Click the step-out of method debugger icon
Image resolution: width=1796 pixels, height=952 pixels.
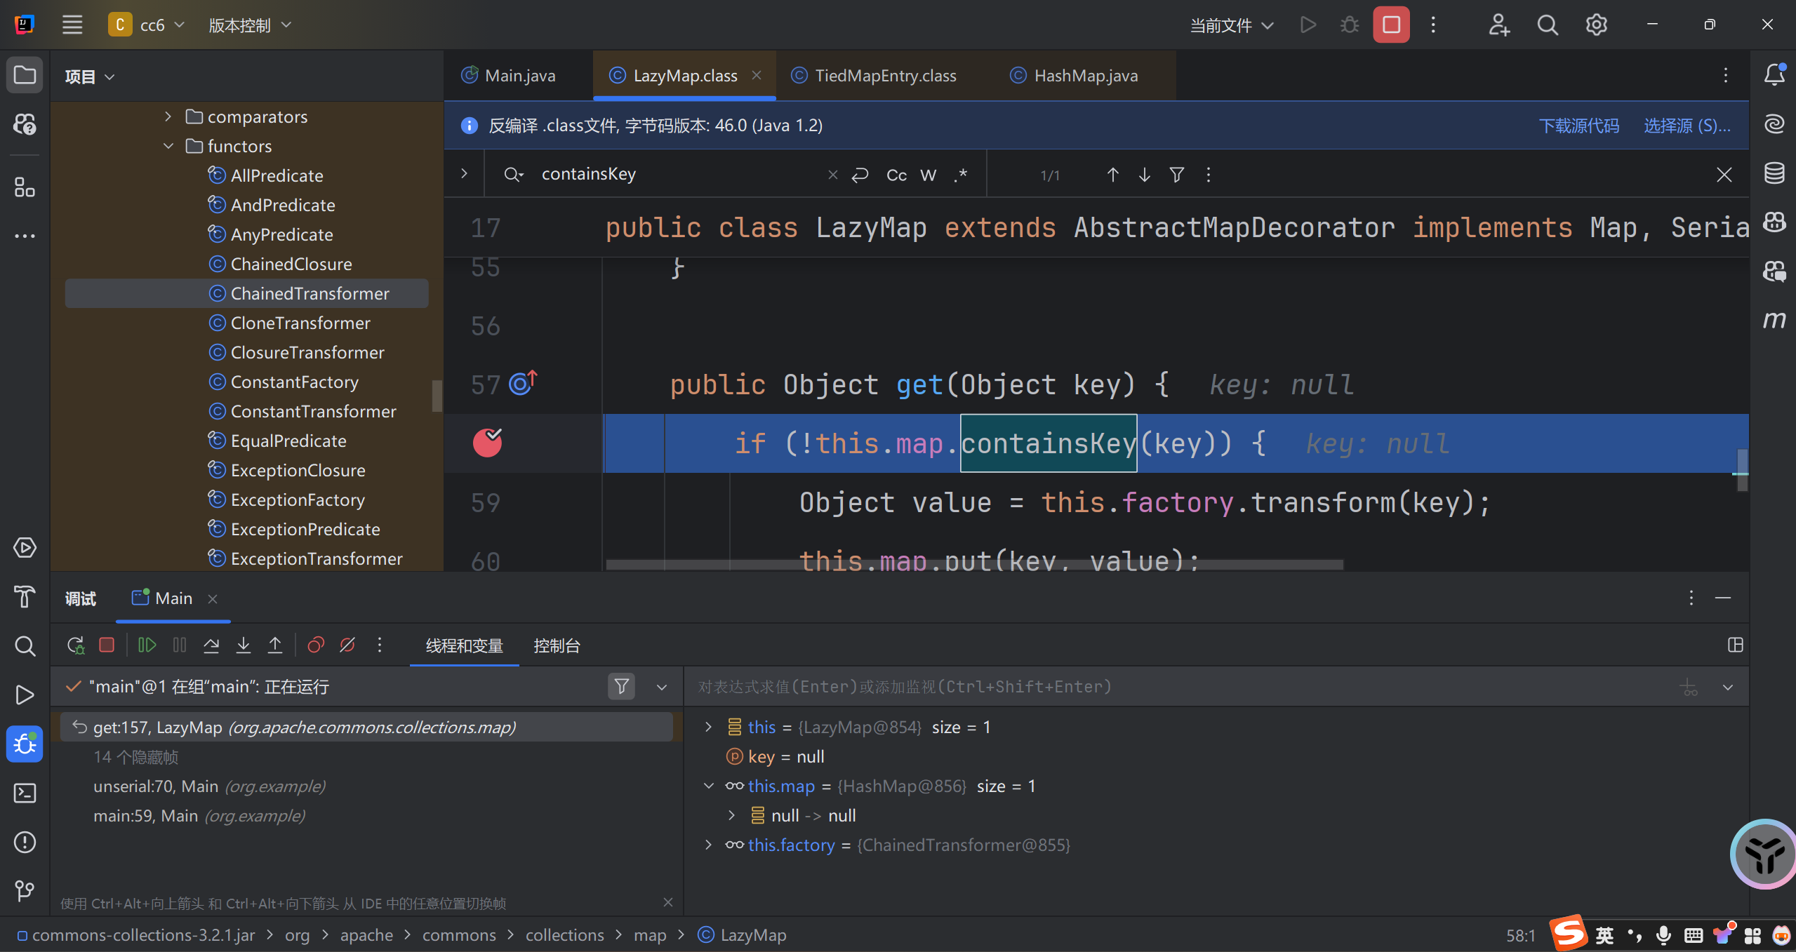274,645
